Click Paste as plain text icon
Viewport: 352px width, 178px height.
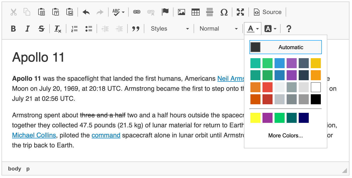coord(56,12)
